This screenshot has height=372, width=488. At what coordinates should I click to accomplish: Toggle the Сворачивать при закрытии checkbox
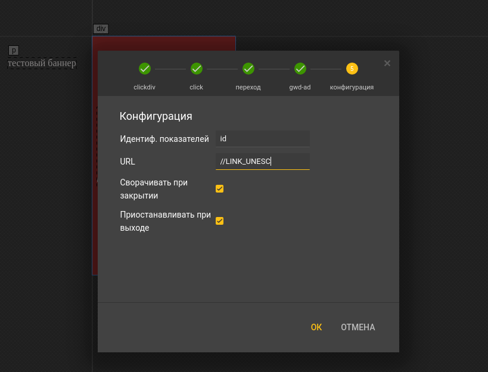tap(219, 189)
